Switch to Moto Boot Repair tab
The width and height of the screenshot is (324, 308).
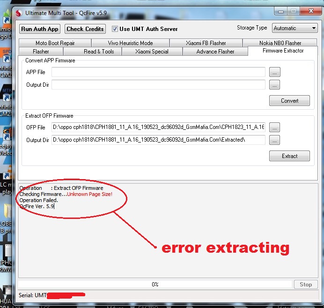point(55,43)
